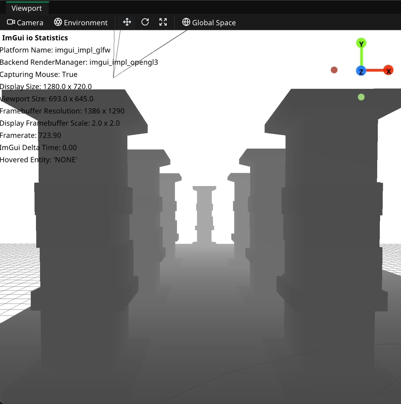Image resolution: width=401 pixels, height=404 pixels.
Task: Click the aperture icon beside Environment
Action: point(58,22)
